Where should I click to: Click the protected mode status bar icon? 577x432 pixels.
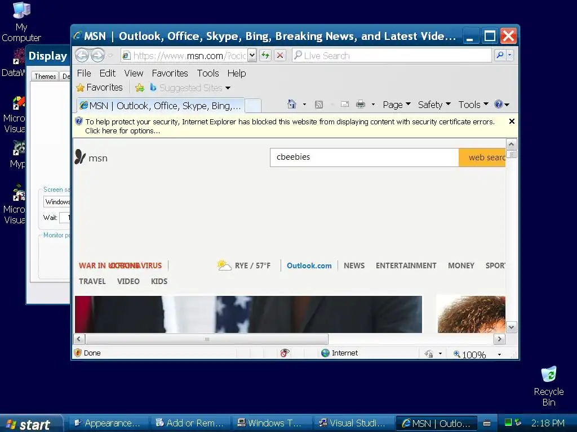point(429,354)
